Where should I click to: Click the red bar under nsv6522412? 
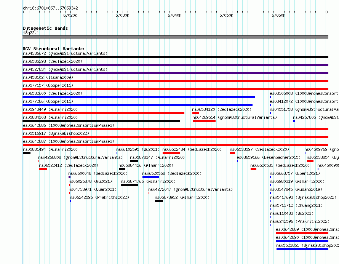(43, 169)
